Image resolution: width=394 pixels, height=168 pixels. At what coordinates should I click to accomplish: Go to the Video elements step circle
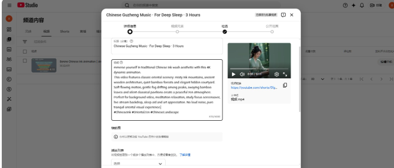177,32
